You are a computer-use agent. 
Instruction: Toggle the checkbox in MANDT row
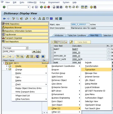[109, 49]
